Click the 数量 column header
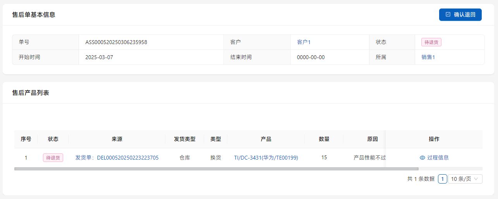The height and width of the screenshot is (199, 498). point(324,139)
